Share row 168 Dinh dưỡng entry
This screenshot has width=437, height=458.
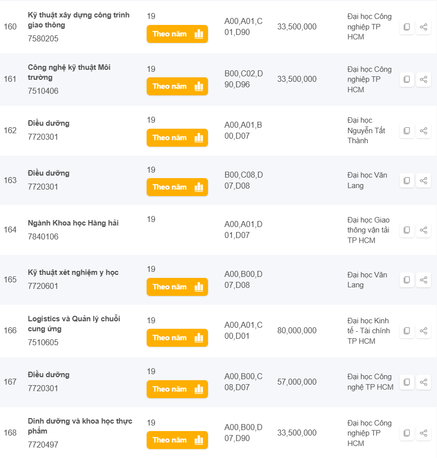[x=424, y=433]
